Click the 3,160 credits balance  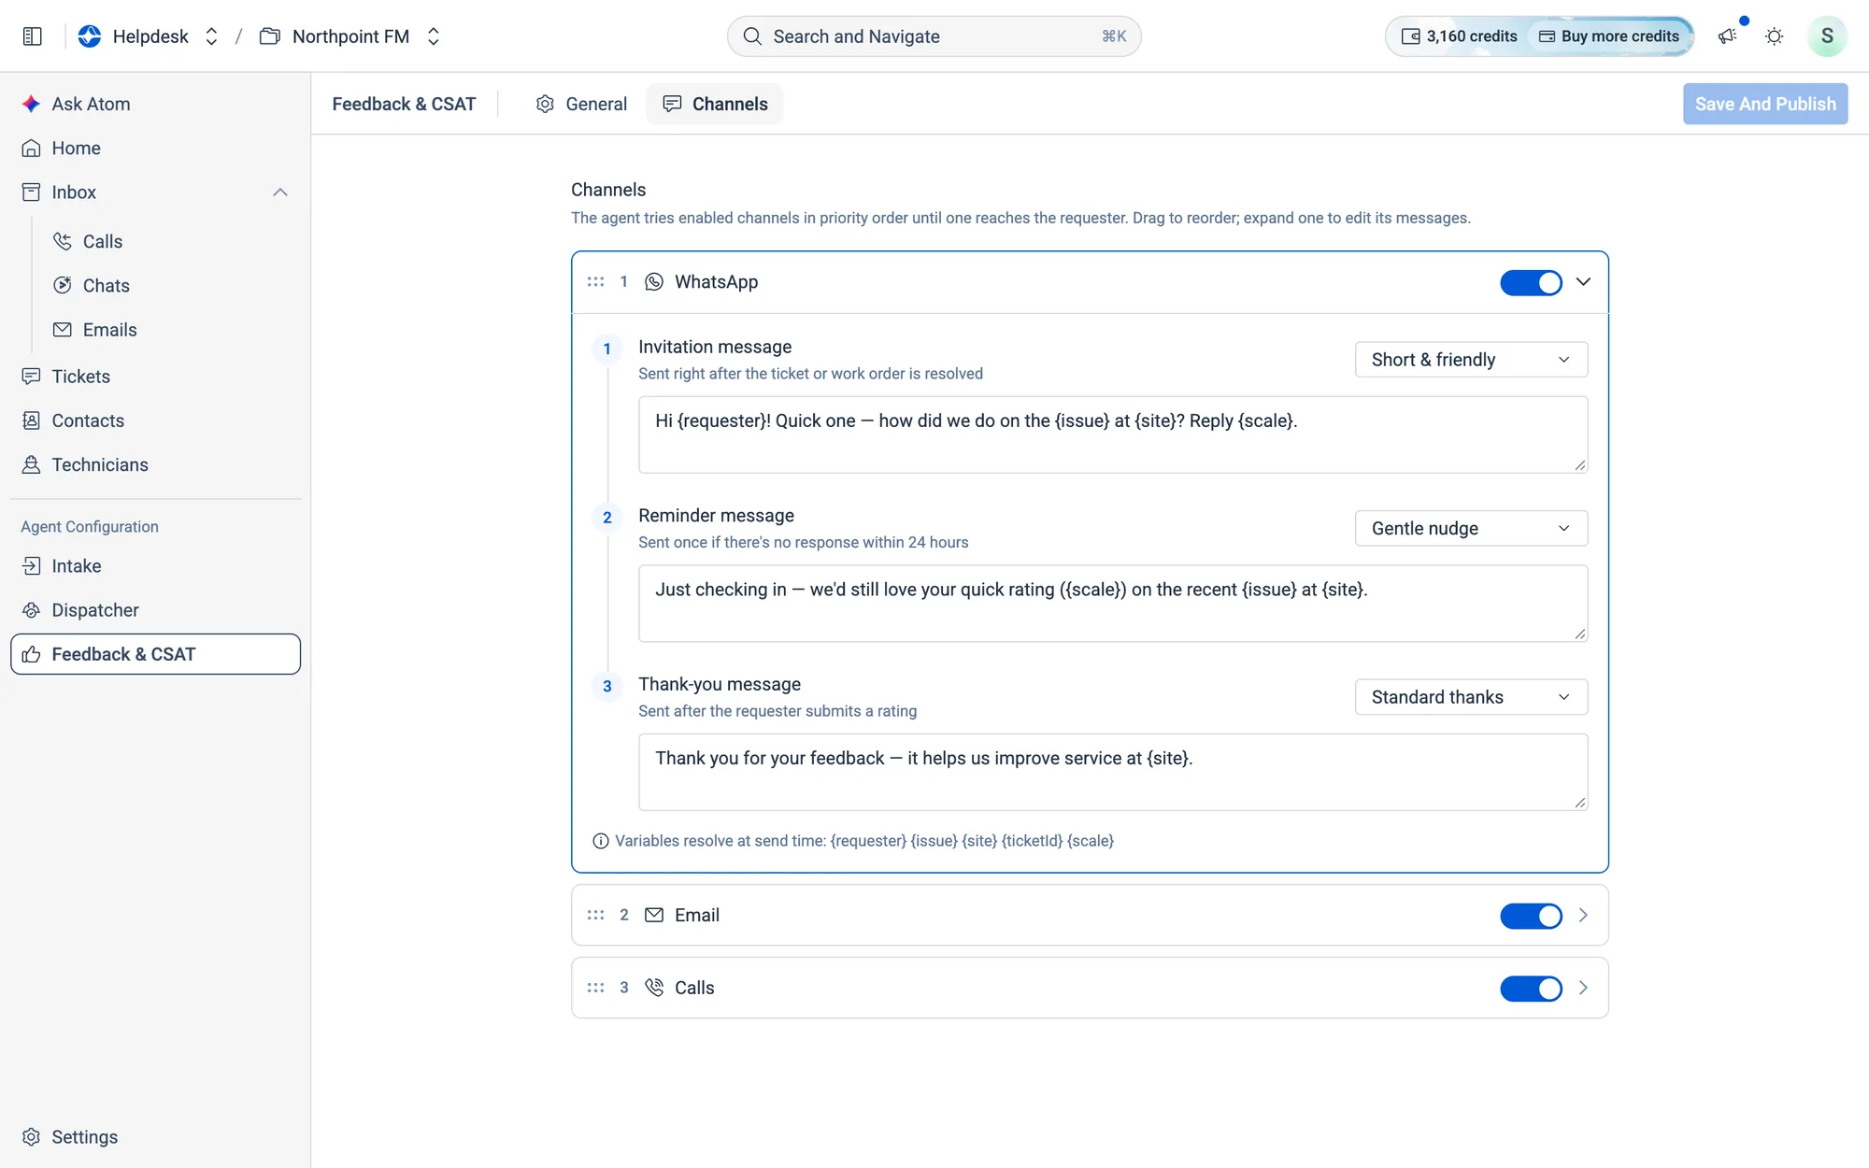pyautogui.click(x=1459, y=36)
